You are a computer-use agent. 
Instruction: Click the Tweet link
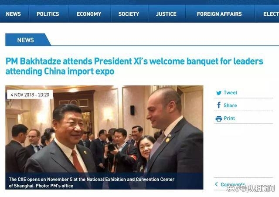tap(230, 92)
